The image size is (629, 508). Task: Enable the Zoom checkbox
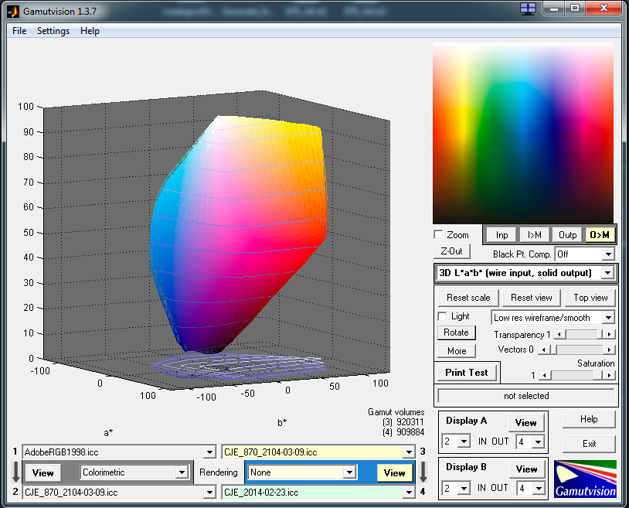(x=439, y=234)
